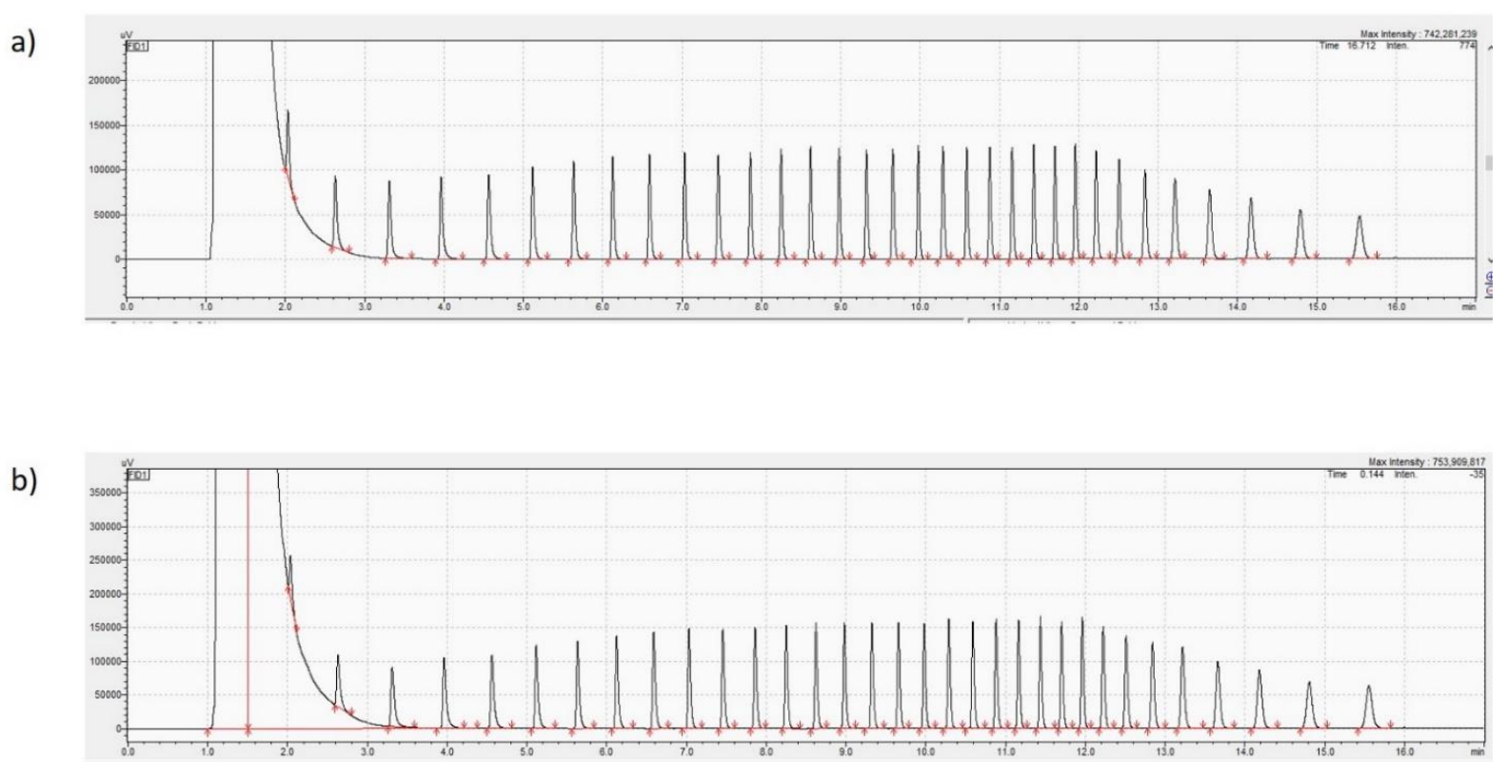This screenshot has height=776, width=1507.
Task: Click Max Intensity readout above chromatogram a
Action: click(x=1418, y=34)
